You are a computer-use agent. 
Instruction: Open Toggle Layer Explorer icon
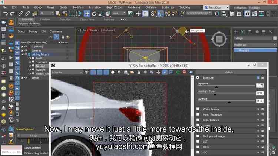click(239, 13)
